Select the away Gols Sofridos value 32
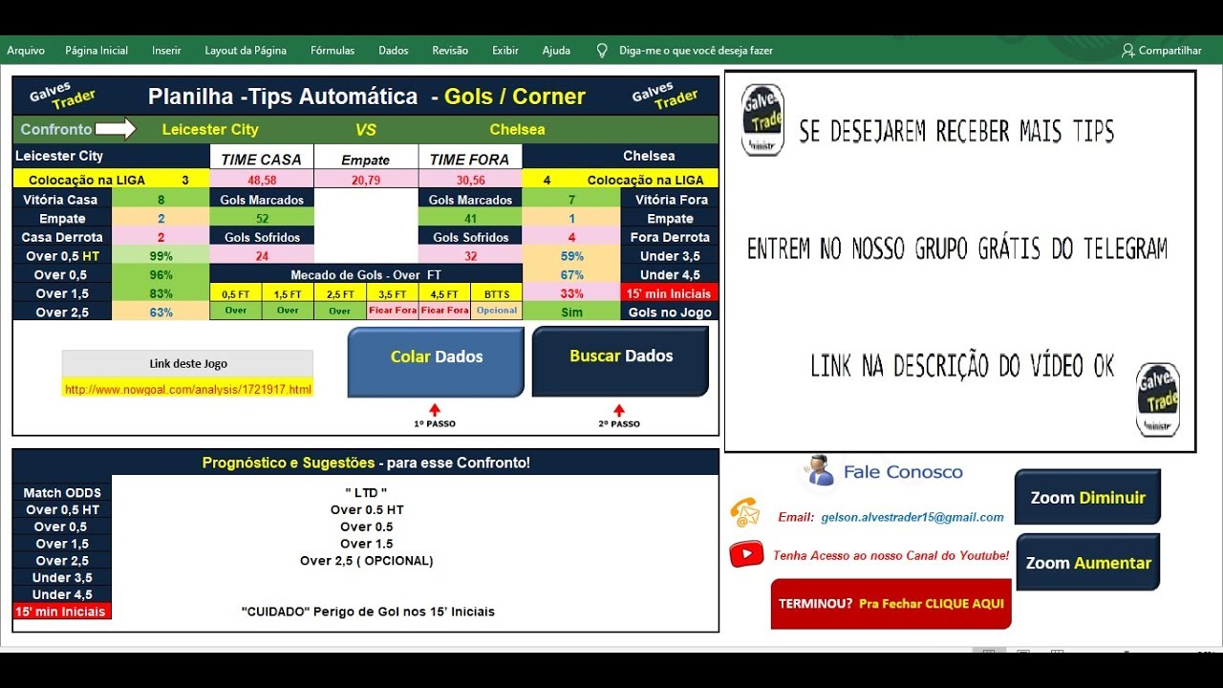Viewport: 1223px width, 688px height. coord(470,256)
